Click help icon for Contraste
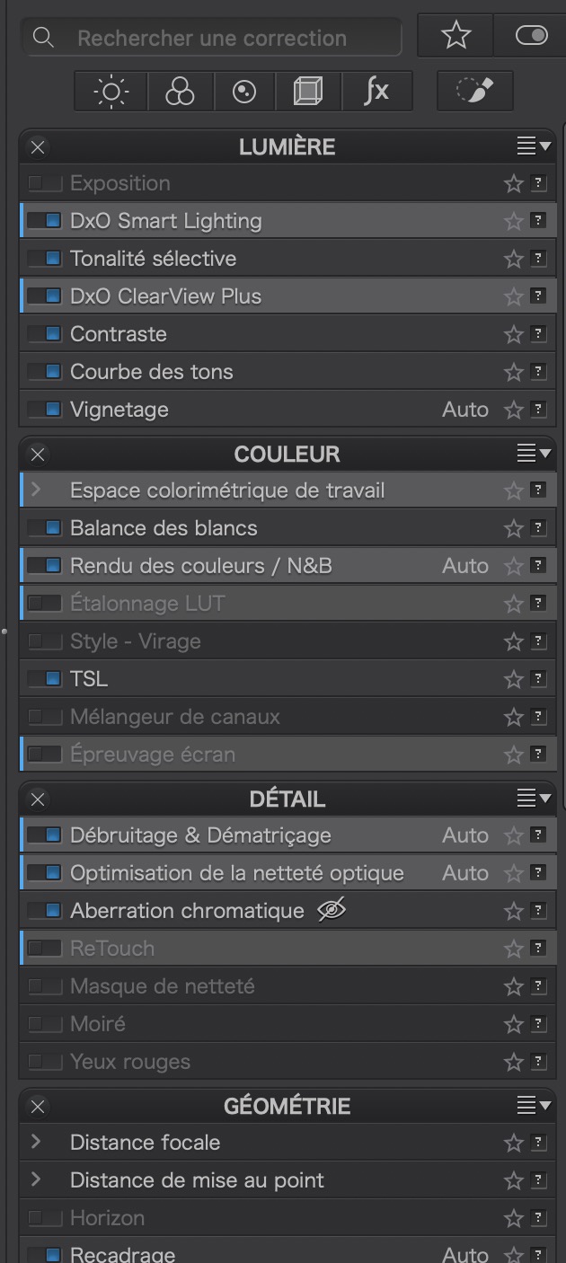This screenshot has height=1263, width=566. point(538,334)
